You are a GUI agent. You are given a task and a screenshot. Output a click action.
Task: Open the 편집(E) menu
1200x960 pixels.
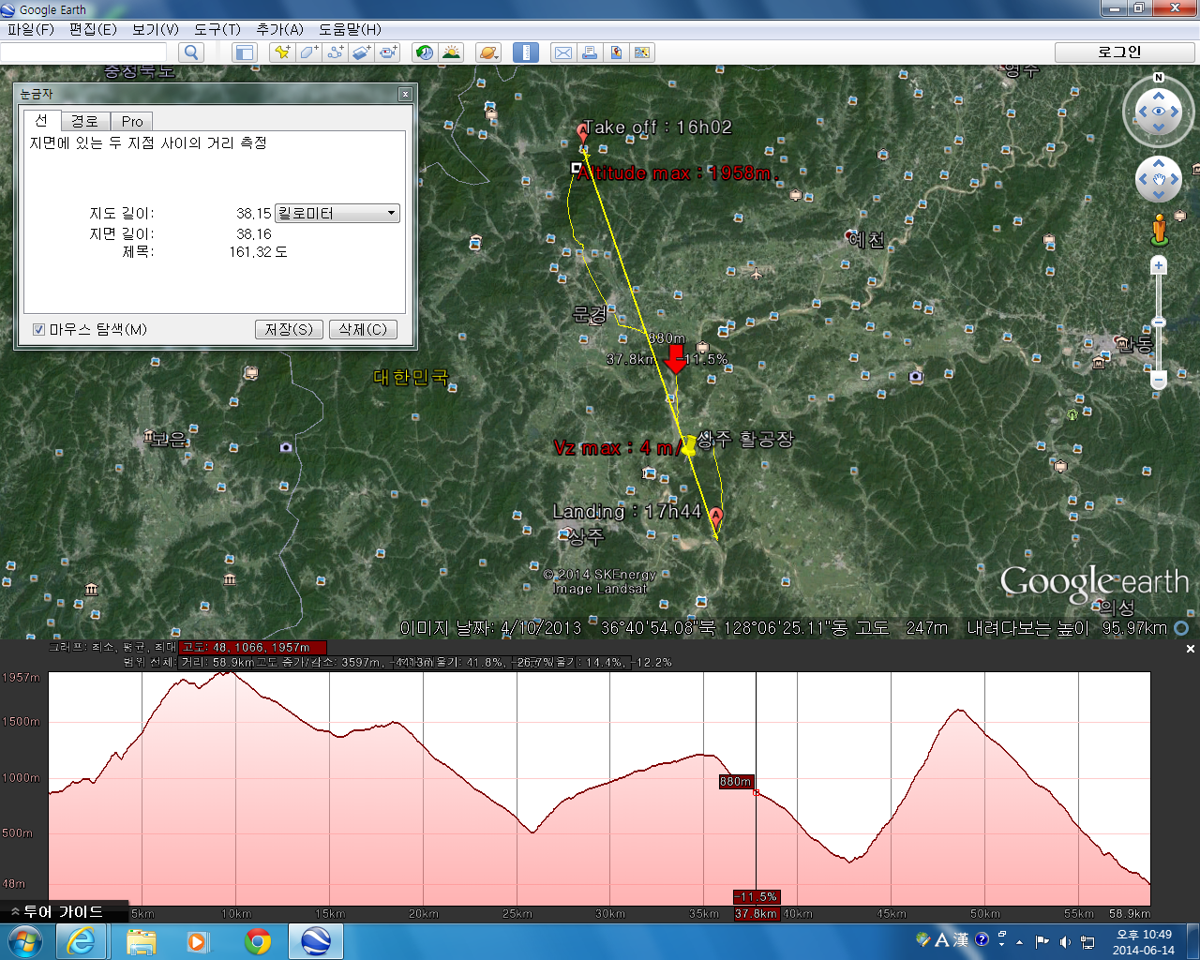pyautogui.click(x=93, y=29)
